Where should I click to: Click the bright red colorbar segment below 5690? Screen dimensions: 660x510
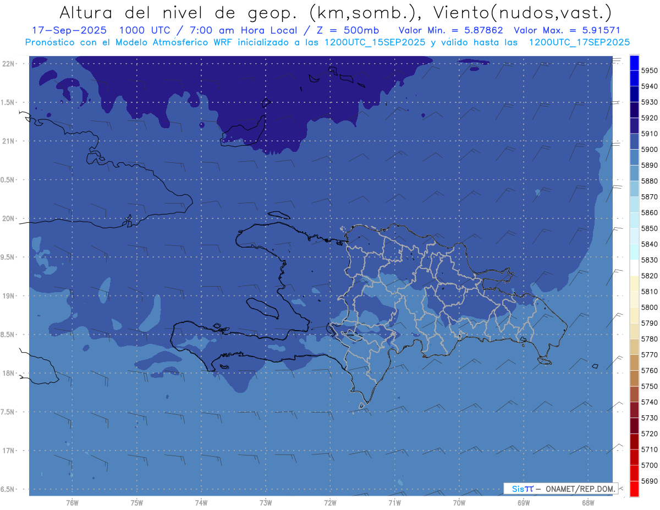pos(634,489)
